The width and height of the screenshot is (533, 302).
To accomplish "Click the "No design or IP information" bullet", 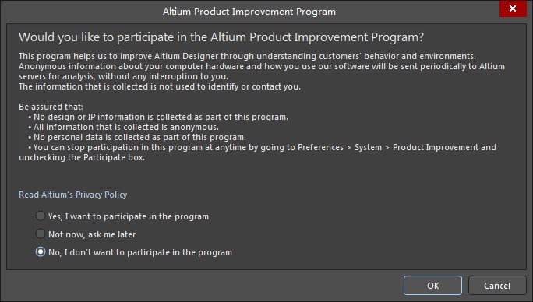I will tap(158, 117).
